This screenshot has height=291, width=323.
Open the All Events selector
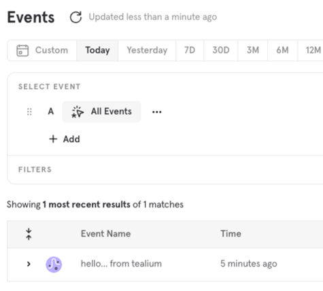[x=101, y=112]
